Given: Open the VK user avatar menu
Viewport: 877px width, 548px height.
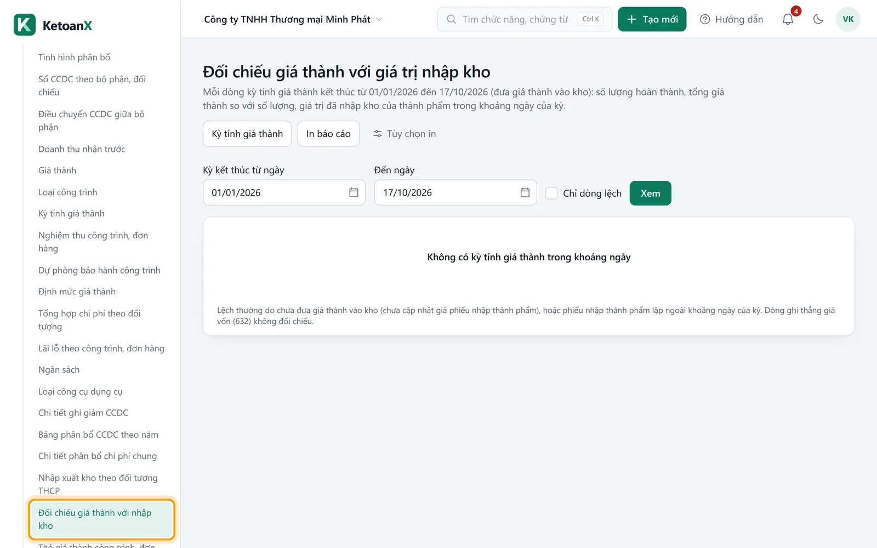Looking at the screenshot, I should pos(848,19).
